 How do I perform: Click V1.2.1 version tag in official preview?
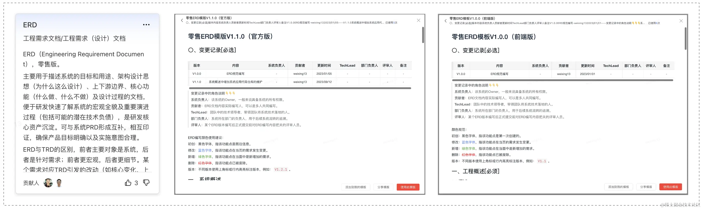[281, 169]
